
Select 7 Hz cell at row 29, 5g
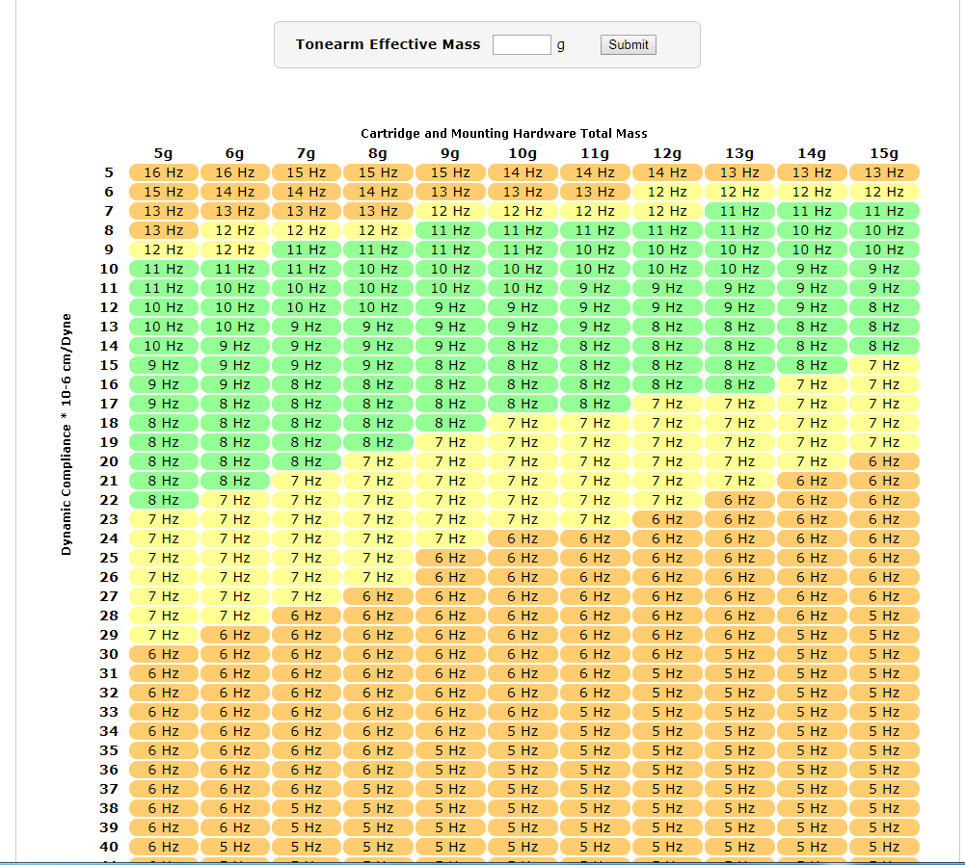point(163,635)
